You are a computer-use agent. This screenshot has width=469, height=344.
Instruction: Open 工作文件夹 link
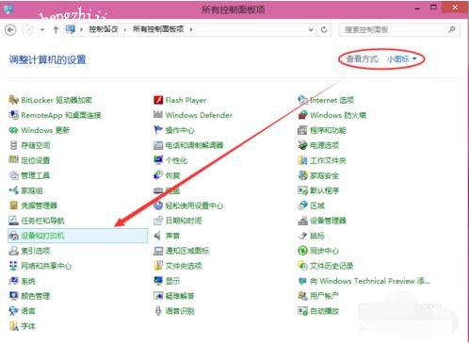click(x=328, y=160)
